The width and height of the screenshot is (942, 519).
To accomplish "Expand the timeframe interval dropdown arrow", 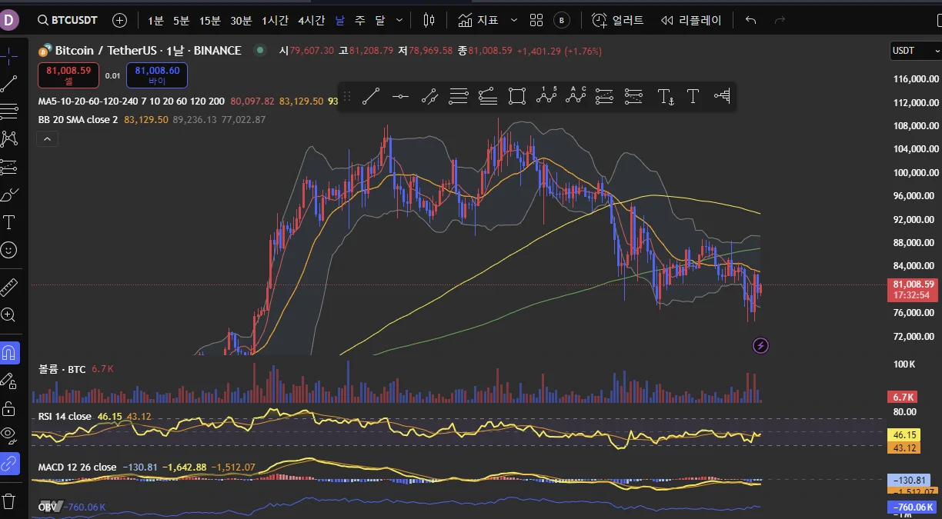I will pos(399,20).
